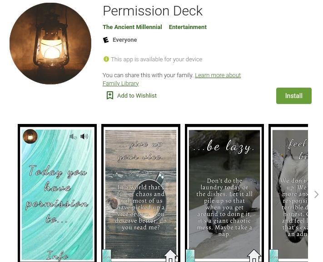This screenshot has width=323, height=262.
Task: Click the home icon in 'be lazy' screenshot
Action: [x=254, y=256]
